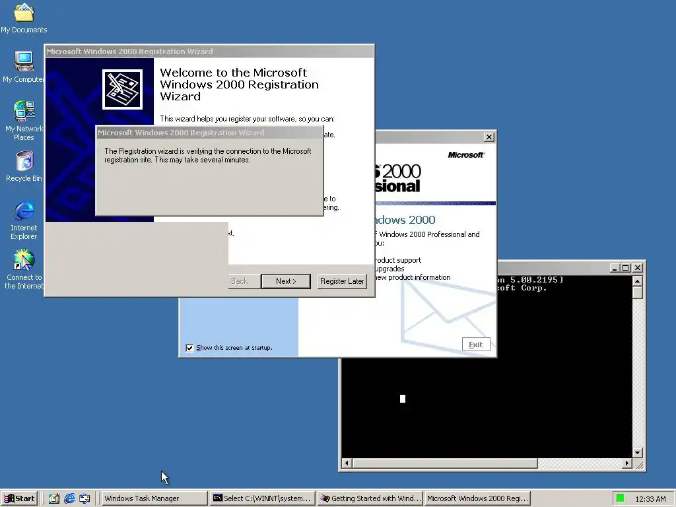This screenshot has width=676, height=507.
Task: Click the Microsoft logo in Getting Started
Action: click(x=466, y=154)
